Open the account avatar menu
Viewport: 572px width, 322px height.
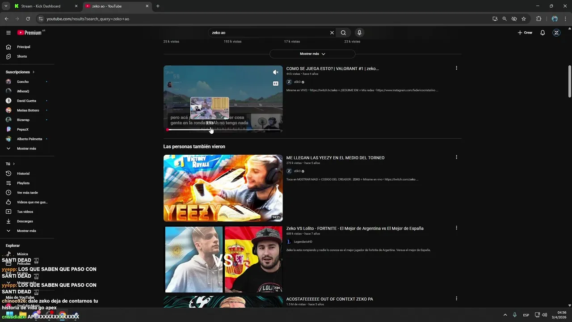coord(556,33)
